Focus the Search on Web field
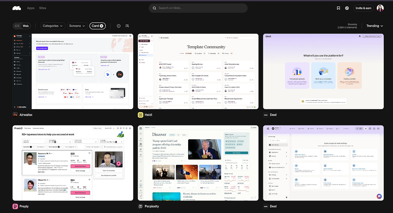The image size is (393, 213). click(x=198, y=8)
